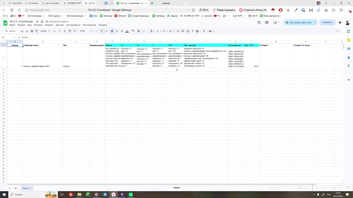Expand the Настройки Доступа dropdown arrow

315,23
